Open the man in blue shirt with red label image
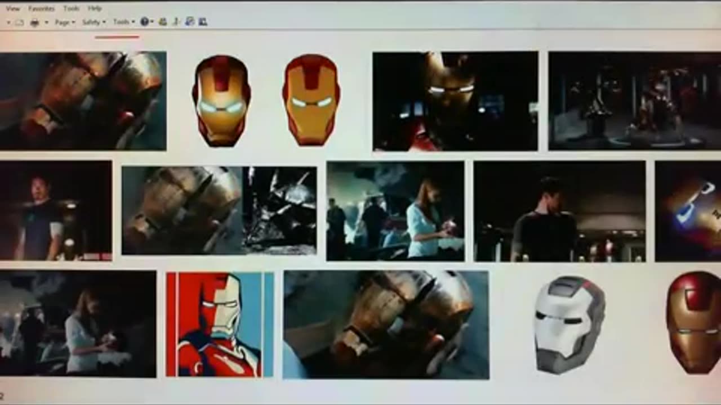 point(56,210)
